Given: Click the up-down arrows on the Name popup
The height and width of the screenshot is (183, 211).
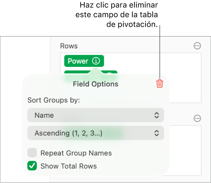Looking at the screenshot, I should coord(157,115).
